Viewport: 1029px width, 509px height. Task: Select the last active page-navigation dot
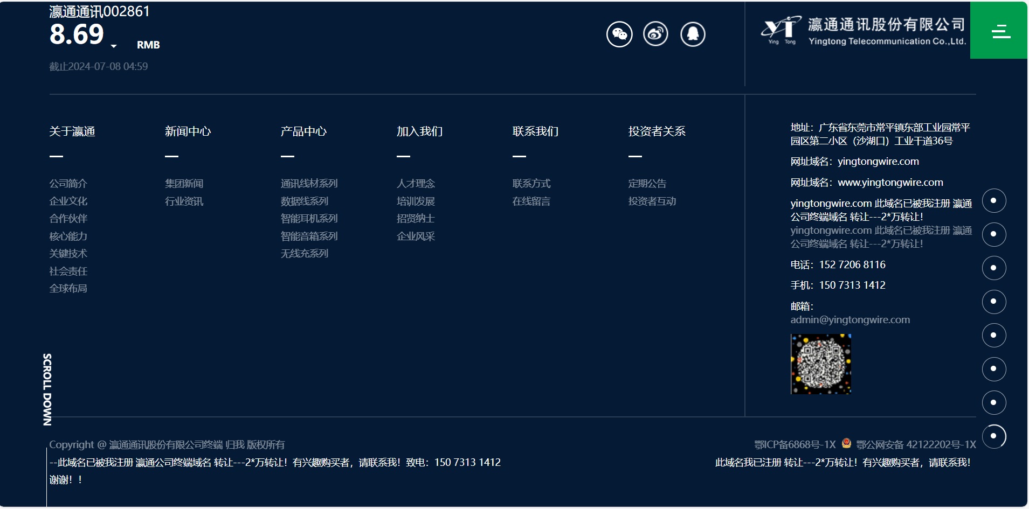pyautogui.click(x=994, y=436)
